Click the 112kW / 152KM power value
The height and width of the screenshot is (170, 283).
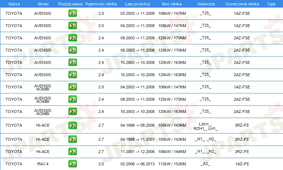point(172,164)
